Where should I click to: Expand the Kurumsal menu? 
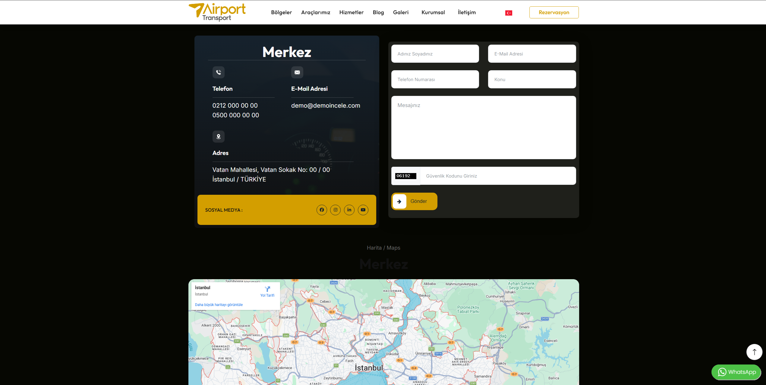pyautogui.click(x=433, y=12)
